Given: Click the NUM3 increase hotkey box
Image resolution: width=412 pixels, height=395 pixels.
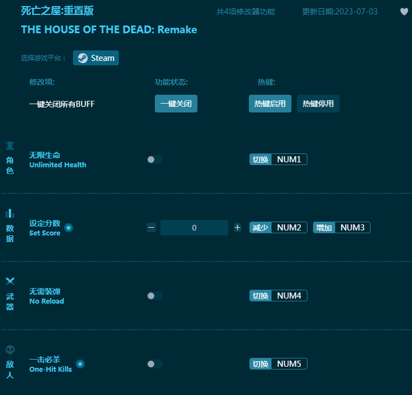Looking at the screenshot, I should pos(352,228).
